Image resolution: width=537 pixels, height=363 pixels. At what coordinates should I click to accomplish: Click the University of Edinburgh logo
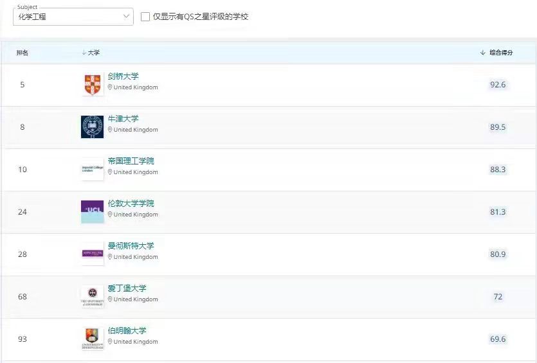[x=93, y=297]
